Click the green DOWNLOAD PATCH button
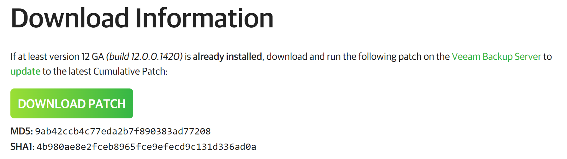The image size is (567, 159). [72, 103]
